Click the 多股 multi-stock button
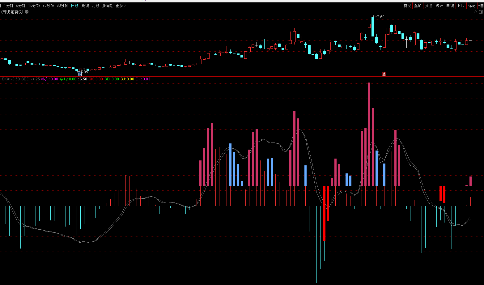The height and width of the screenshot is (285, 484). tap(428, 6)
